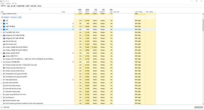Expand the 시작 process group
Screen dimensions: 204x110
click(1, 21)
